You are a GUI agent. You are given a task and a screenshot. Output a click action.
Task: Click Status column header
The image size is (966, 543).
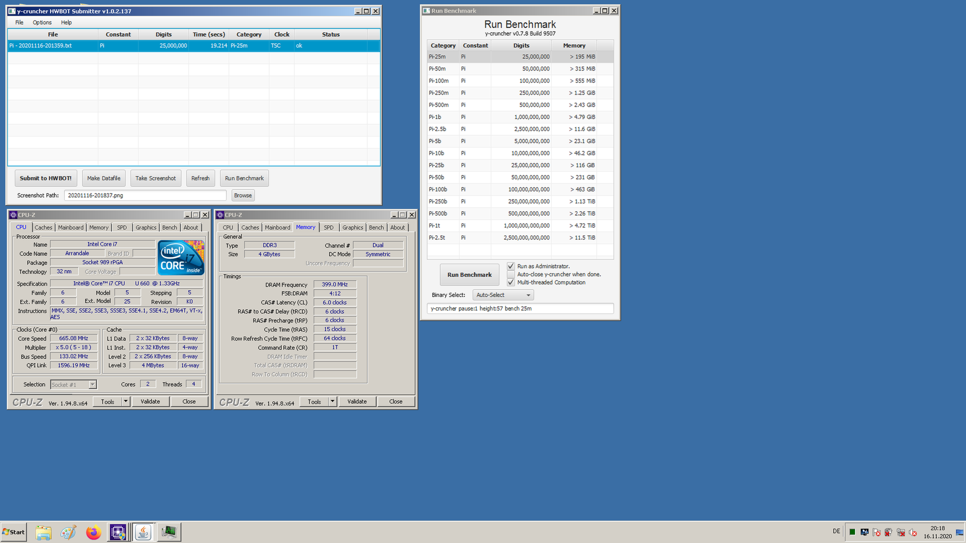(331, 35)
